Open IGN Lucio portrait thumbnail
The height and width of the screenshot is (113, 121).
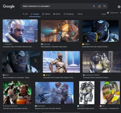pos(110,93)
